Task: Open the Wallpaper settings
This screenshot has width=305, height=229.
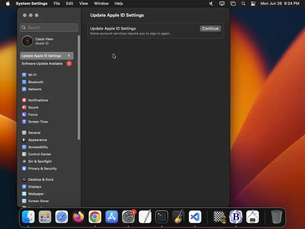Action: [x=47, y=194]
